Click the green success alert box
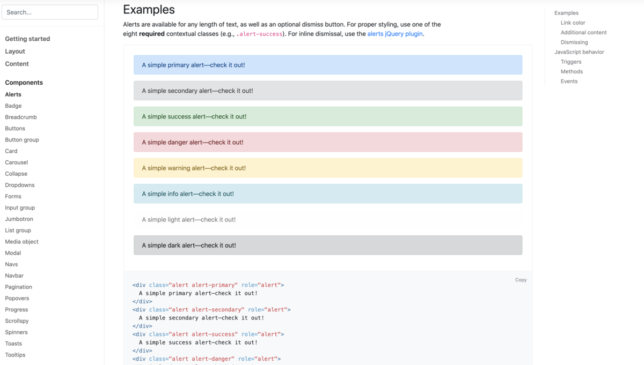The height and width of the screenshot is (365, 644). (328, 116)
